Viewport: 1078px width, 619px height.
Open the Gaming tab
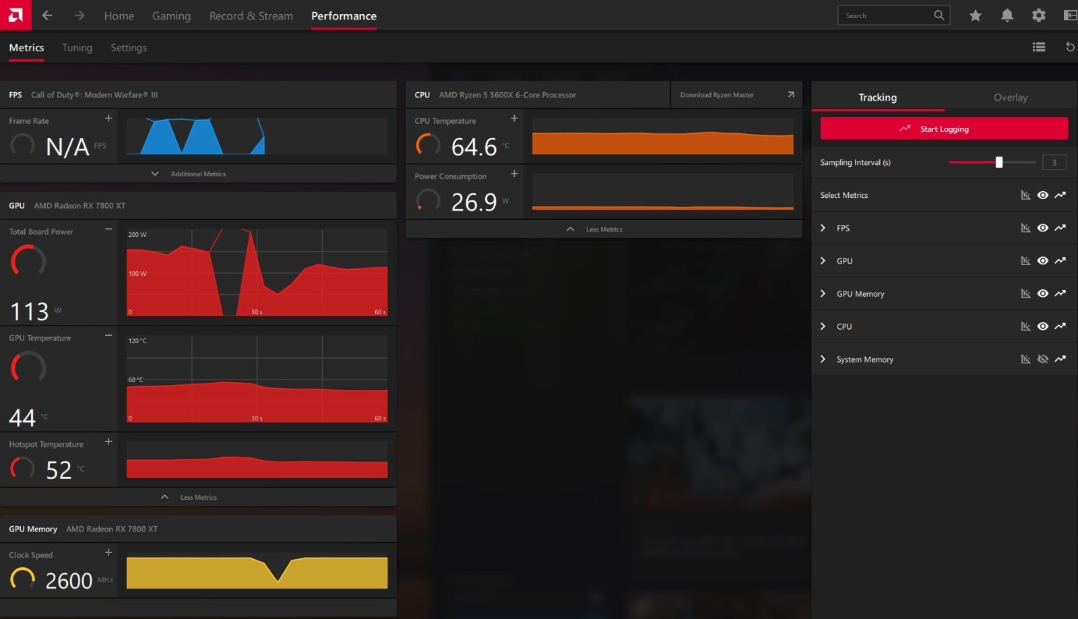click(171, 15)
